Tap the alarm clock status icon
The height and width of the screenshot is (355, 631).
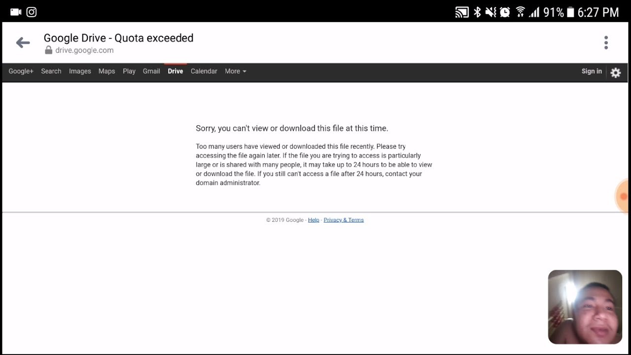505,12
